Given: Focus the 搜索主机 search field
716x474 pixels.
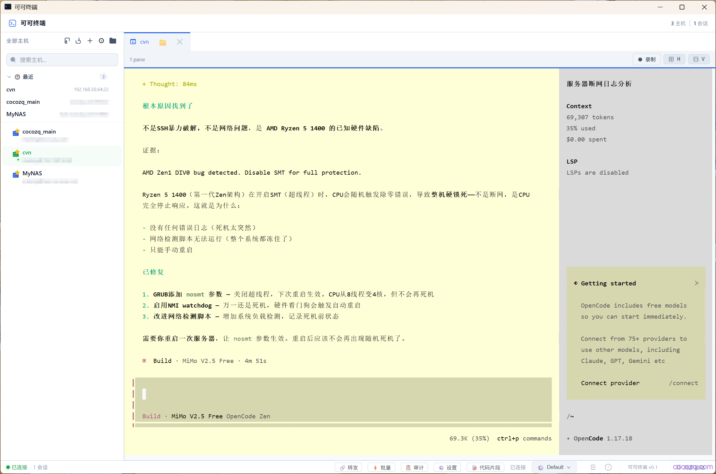Looking at the screenshot, I should (62, 60).
